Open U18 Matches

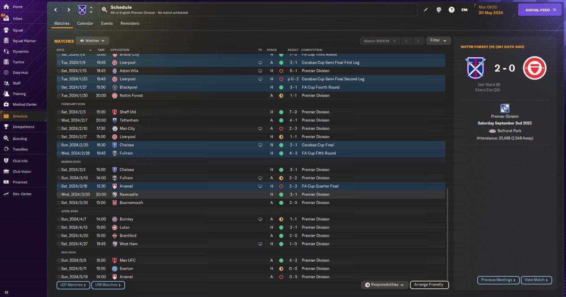[x=108, y=285]
